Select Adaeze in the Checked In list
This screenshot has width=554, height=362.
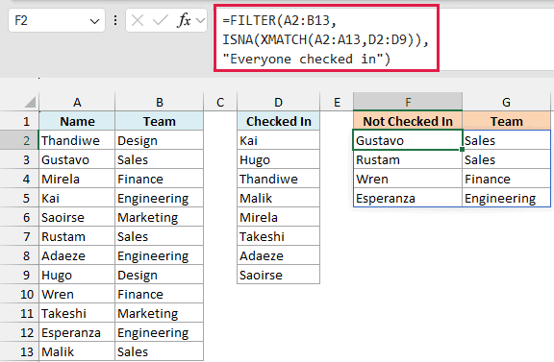[278, 255]
